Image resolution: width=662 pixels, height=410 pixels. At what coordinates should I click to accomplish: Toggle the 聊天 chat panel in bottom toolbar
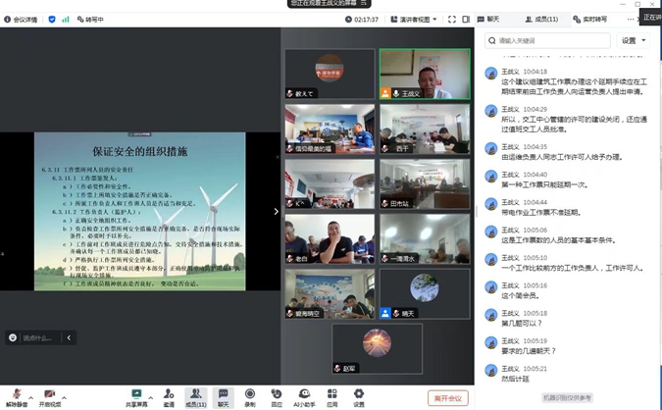pyautogui.click(x=224, y=394)
